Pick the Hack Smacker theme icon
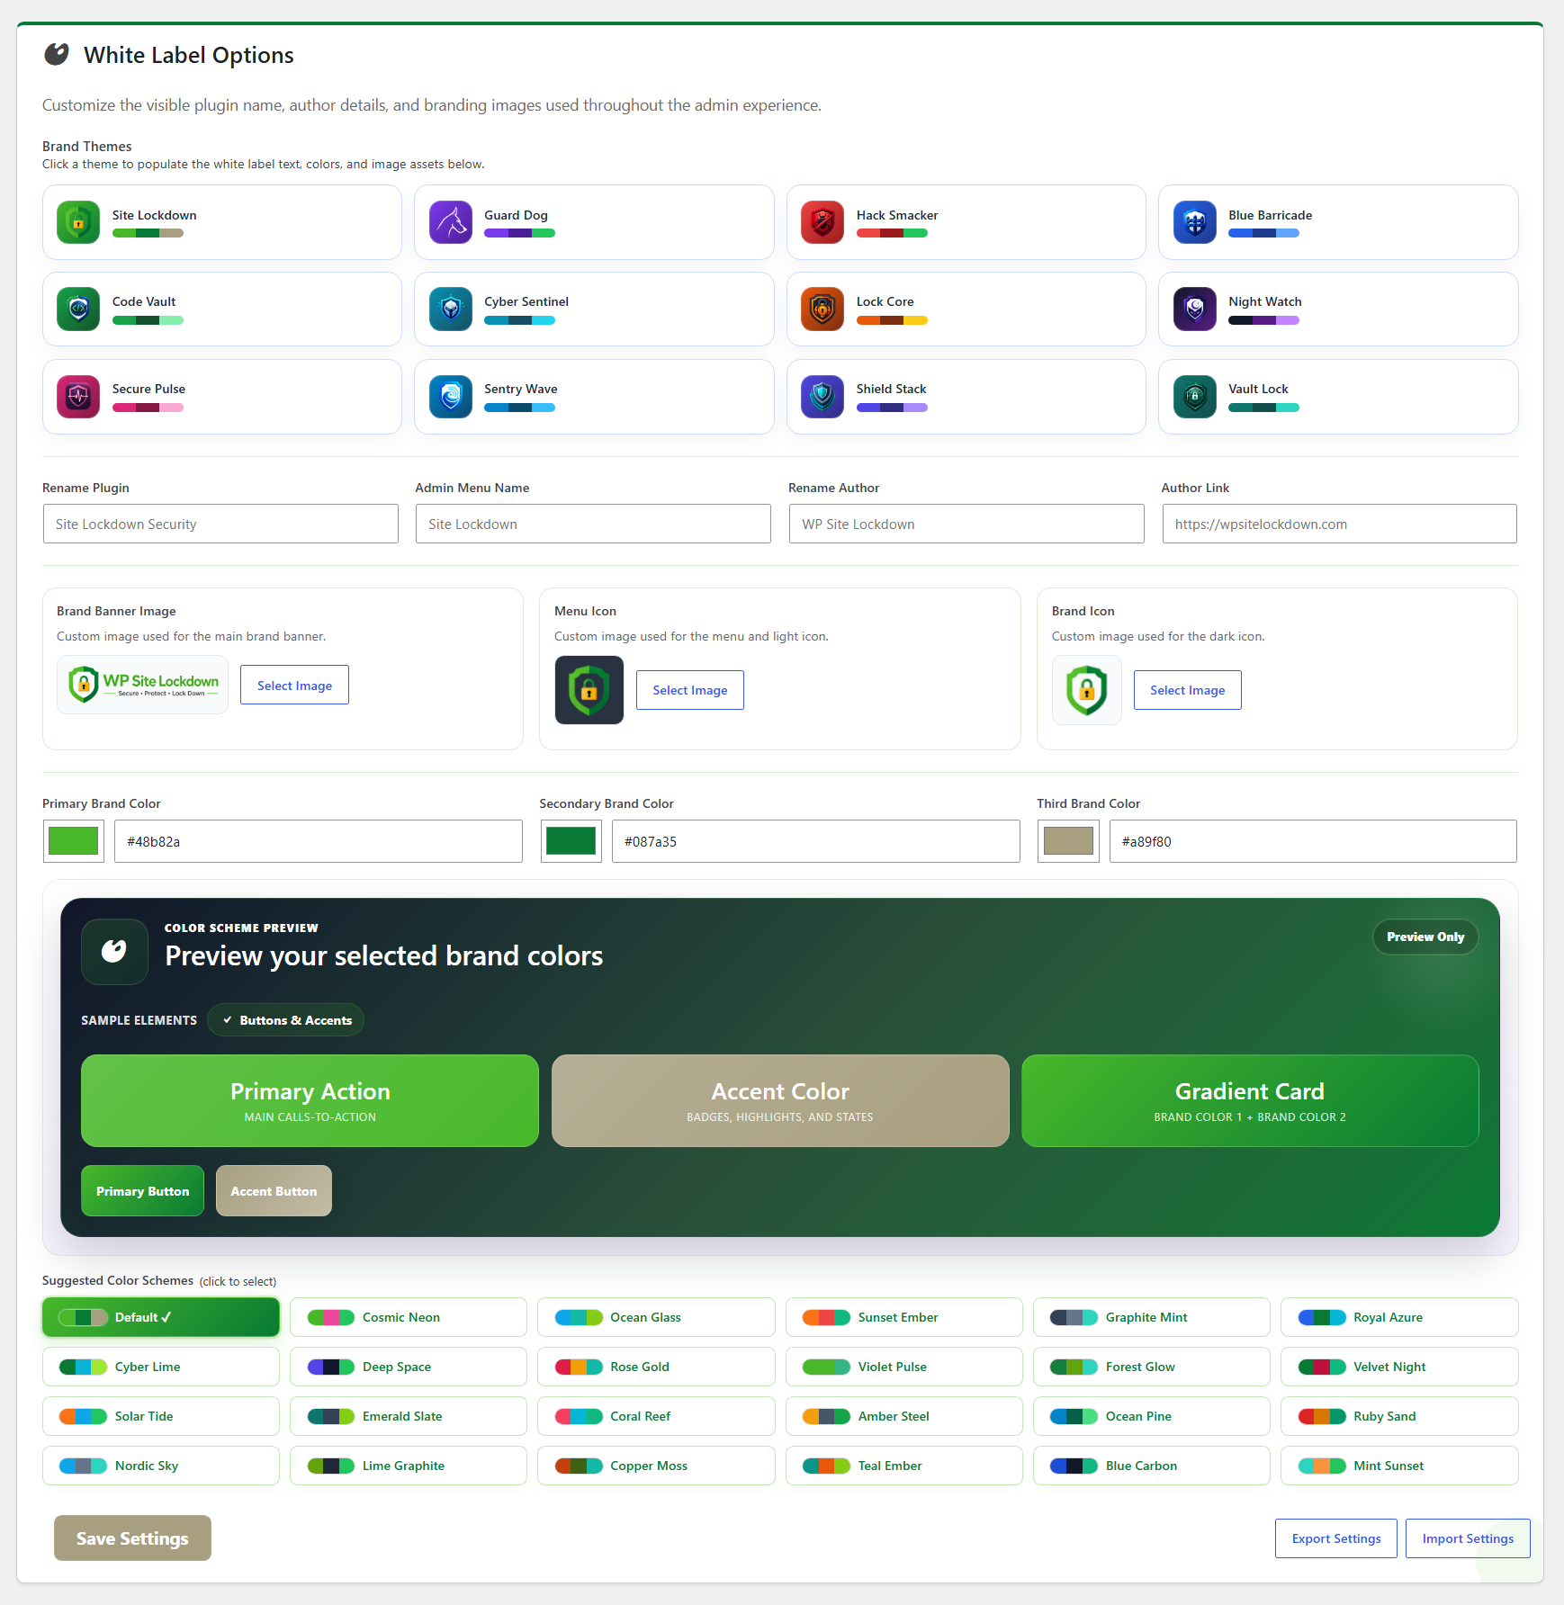This screenshot has width=1564, height=1605. (822, 222)
